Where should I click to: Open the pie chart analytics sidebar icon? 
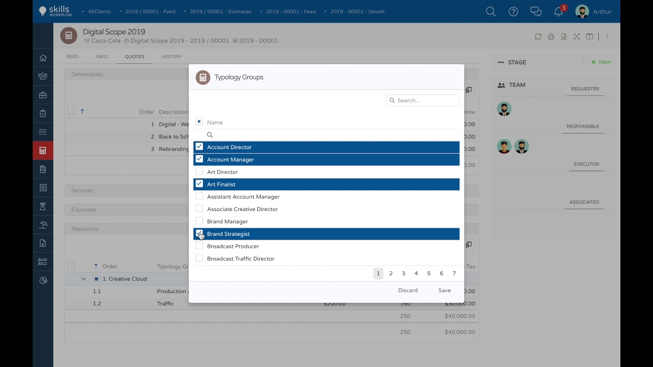(43, 280)
